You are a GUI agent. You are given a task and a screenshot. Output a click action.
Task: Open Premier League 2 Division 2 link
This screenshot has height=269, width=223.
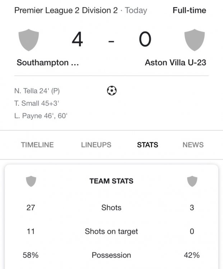click(x=66, y=10)
